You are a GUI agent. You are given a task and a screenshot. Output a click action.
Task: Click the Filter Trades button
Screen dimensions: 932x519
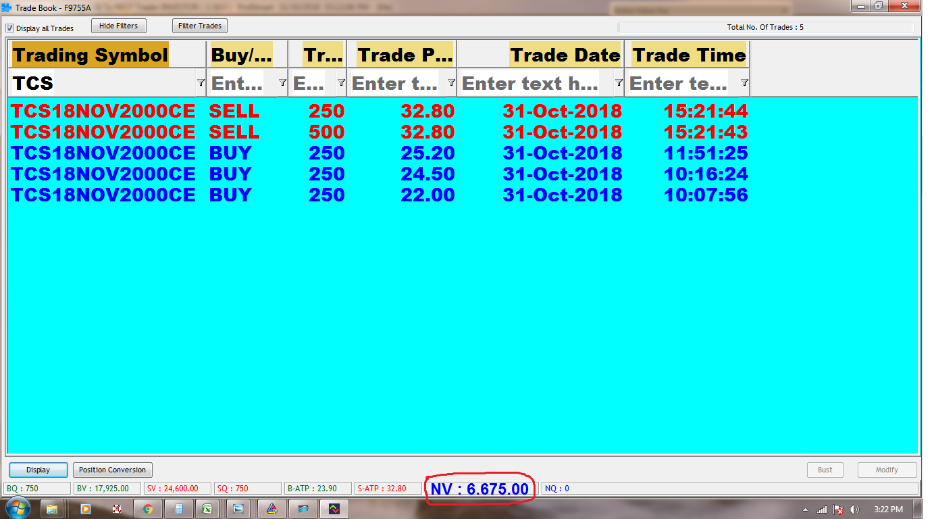pos(200,26)
